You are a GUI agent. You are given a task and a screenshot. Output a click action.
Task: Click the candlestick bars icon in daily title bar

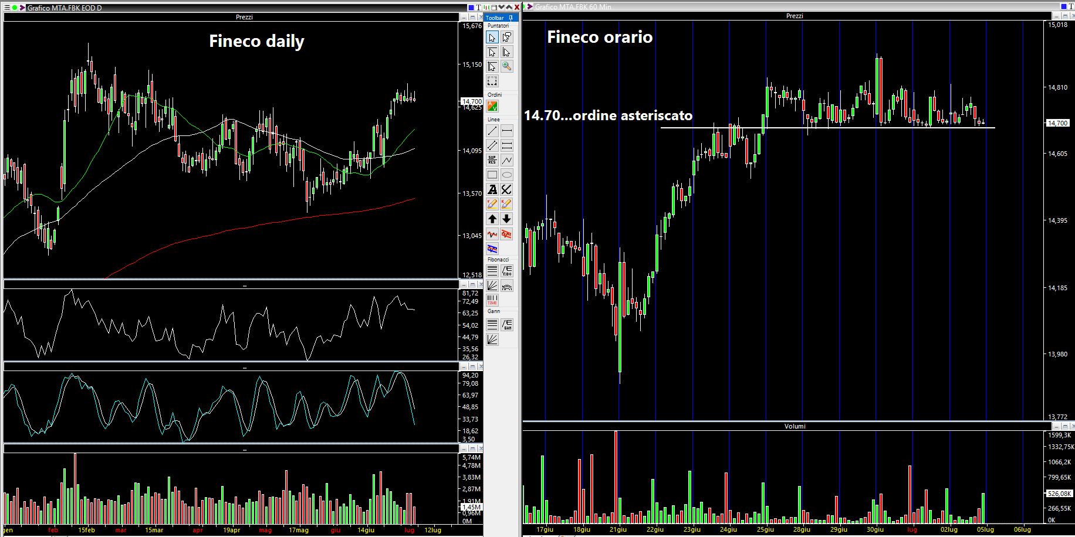486,7
